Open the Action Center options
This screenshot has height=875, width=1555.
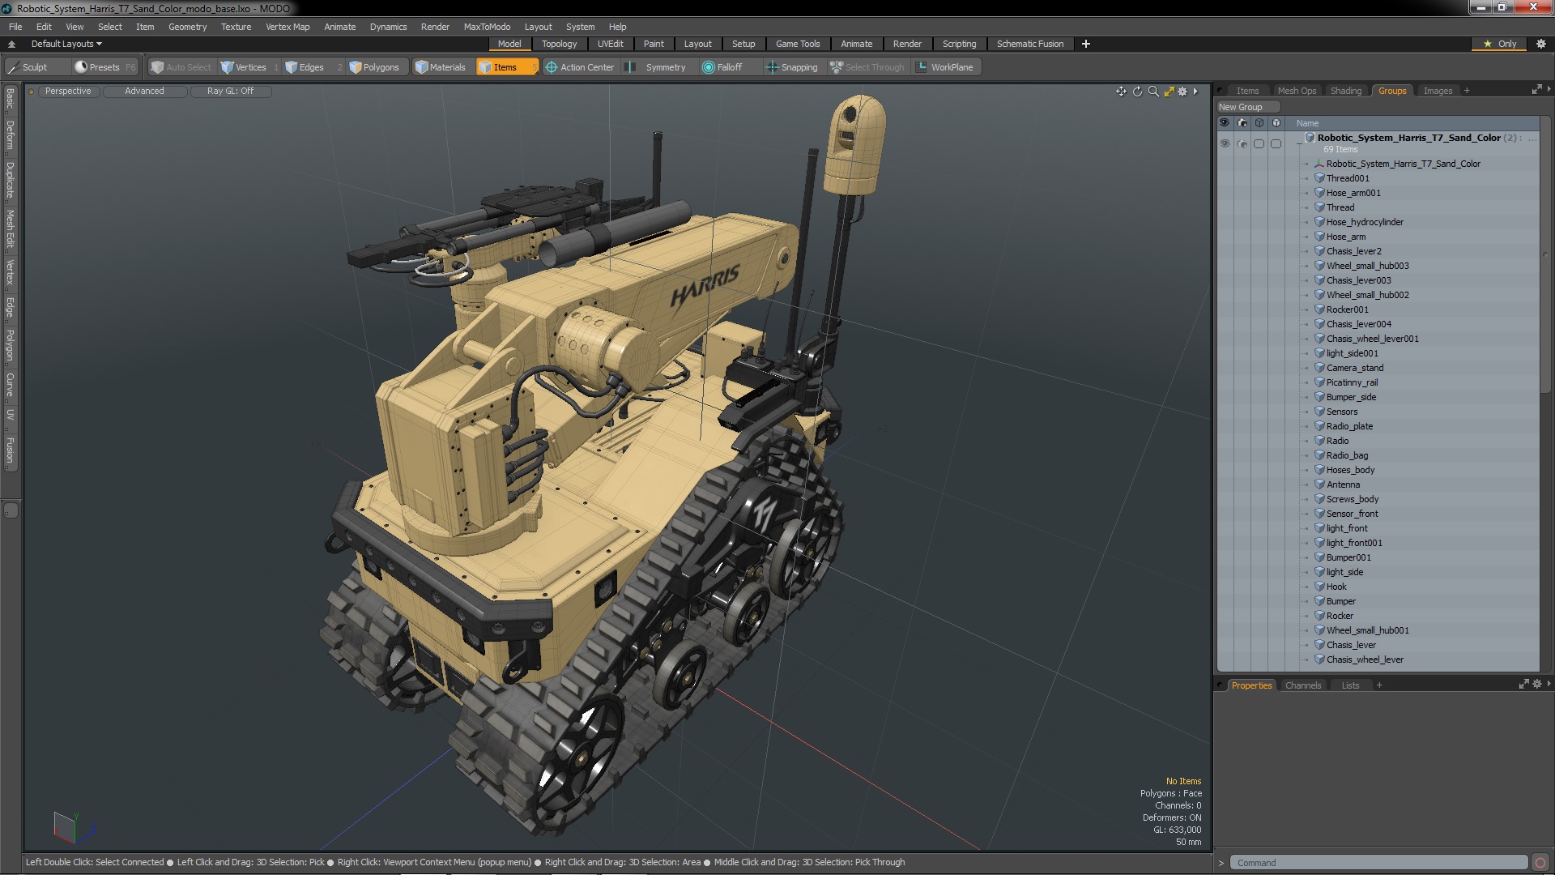(x=580, y=67)
